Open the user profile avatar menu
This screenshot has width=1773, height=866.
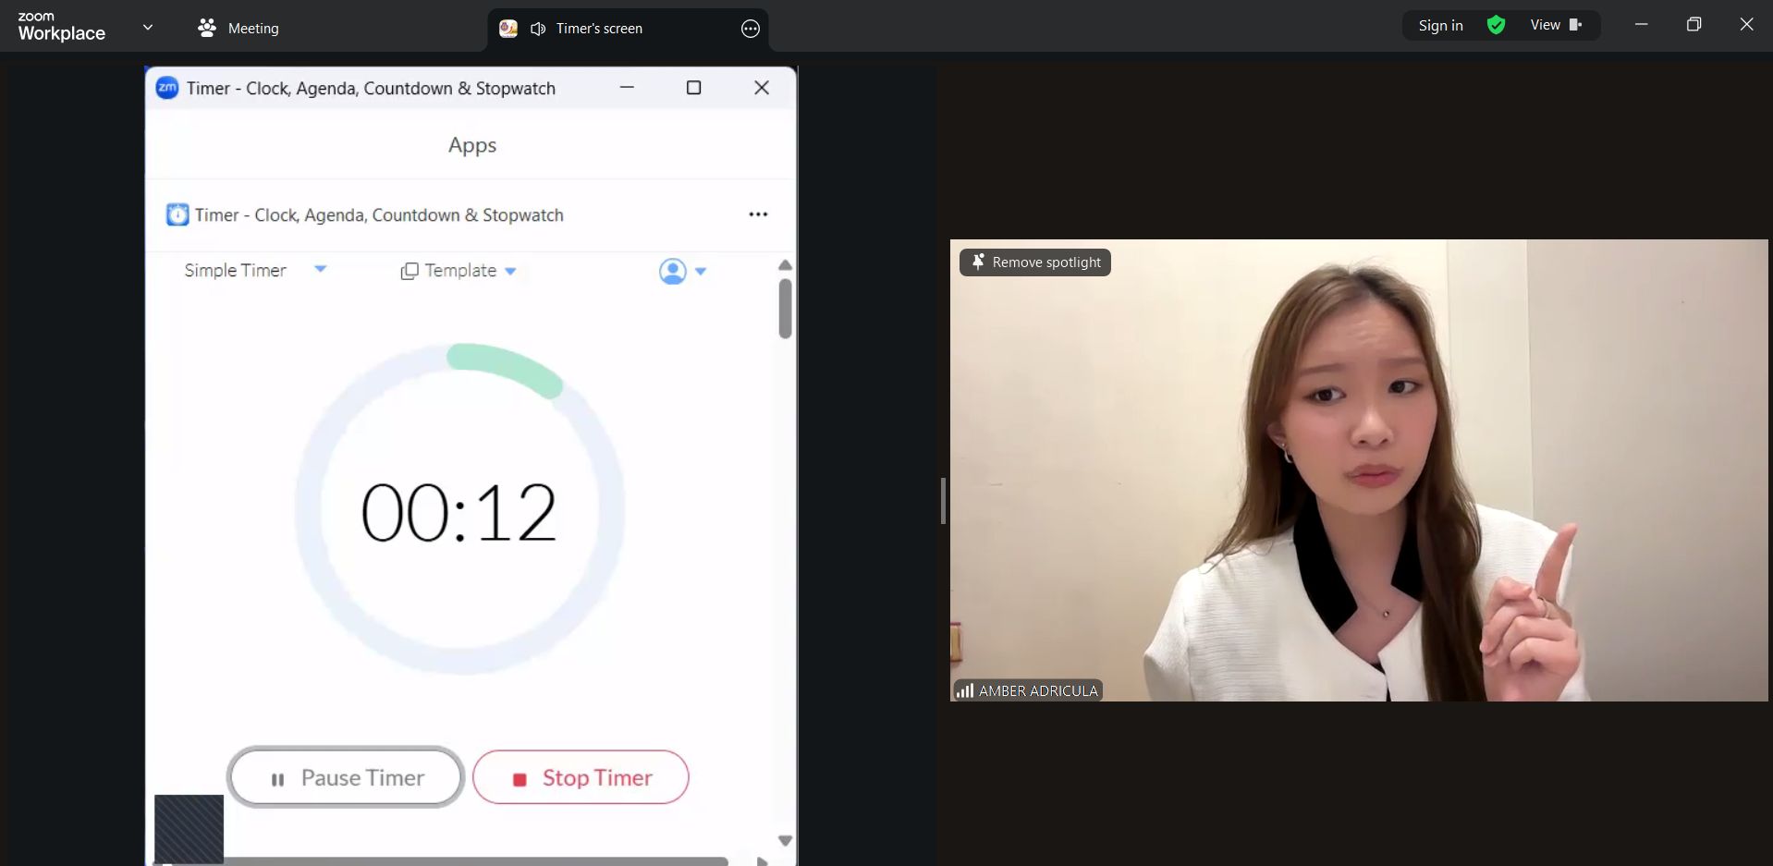point(681,271)
